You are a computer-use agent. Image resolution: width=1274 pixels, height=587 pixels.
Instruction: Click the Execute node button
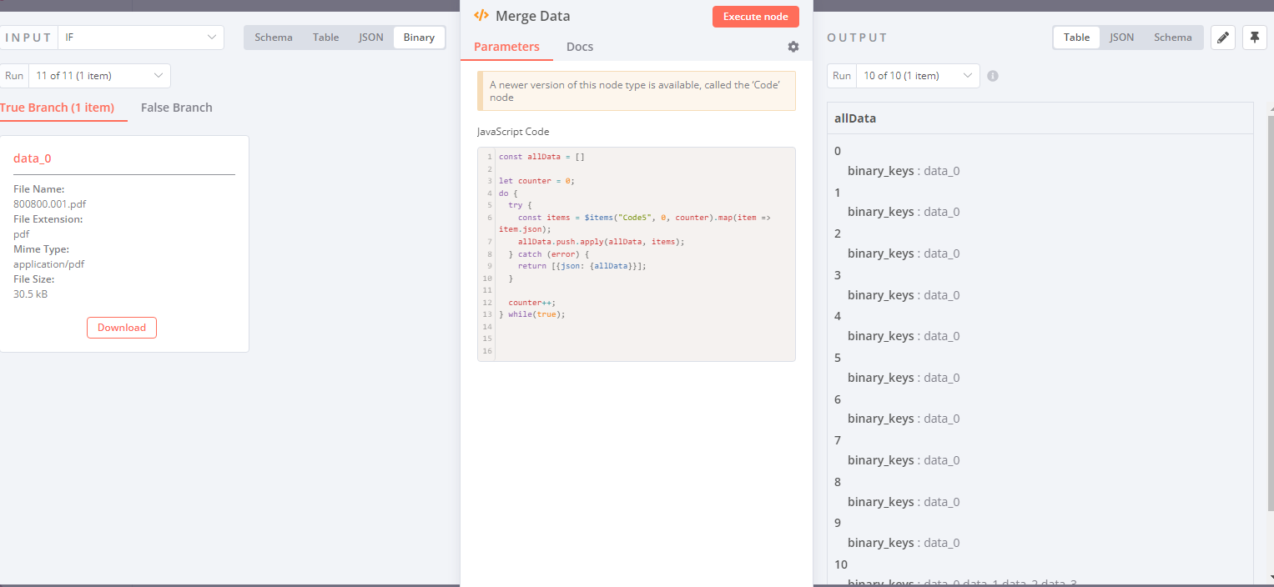[x=755, y=17]
